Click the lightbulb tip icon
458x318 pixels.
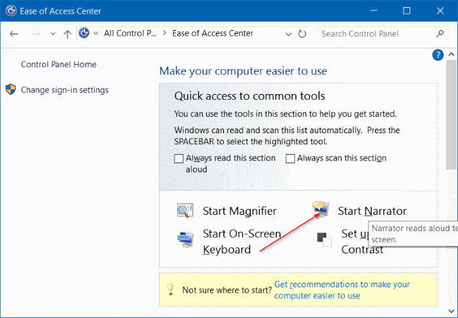170,289
